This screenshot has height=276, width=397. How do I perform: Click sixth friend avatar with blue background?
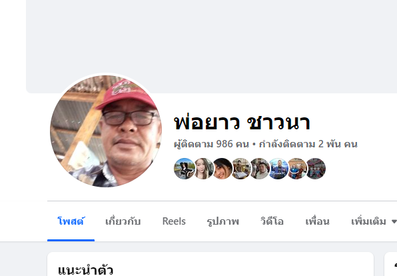point(278,169)
